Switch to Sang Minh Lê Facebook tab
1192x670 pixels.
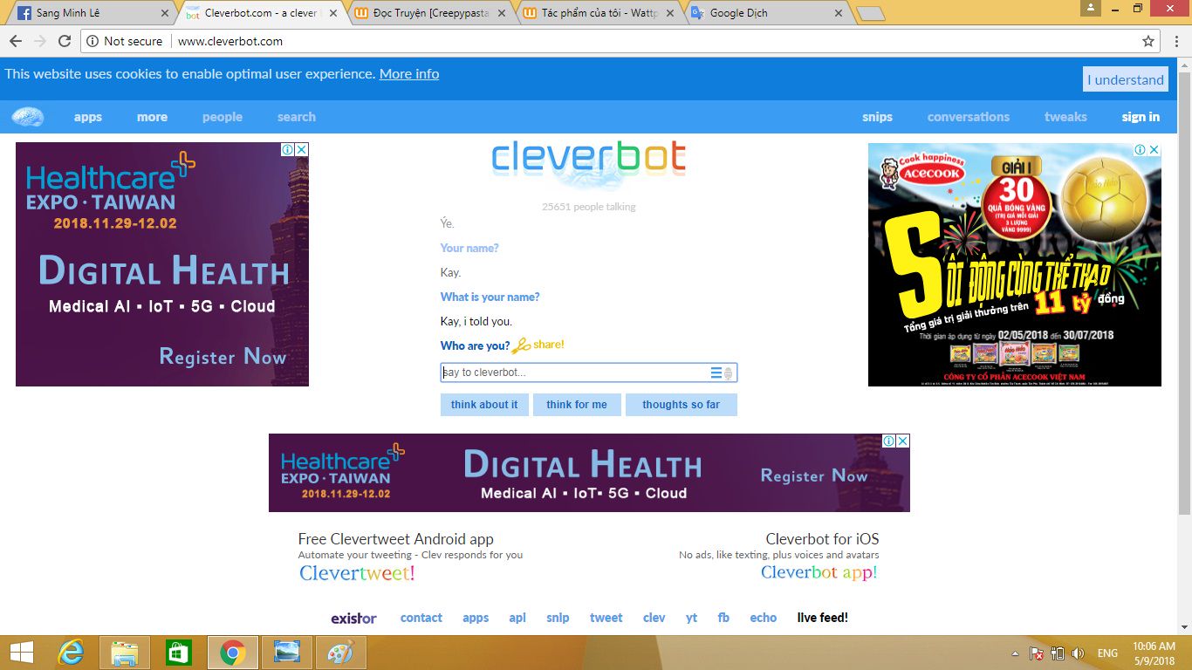[92, 13]
